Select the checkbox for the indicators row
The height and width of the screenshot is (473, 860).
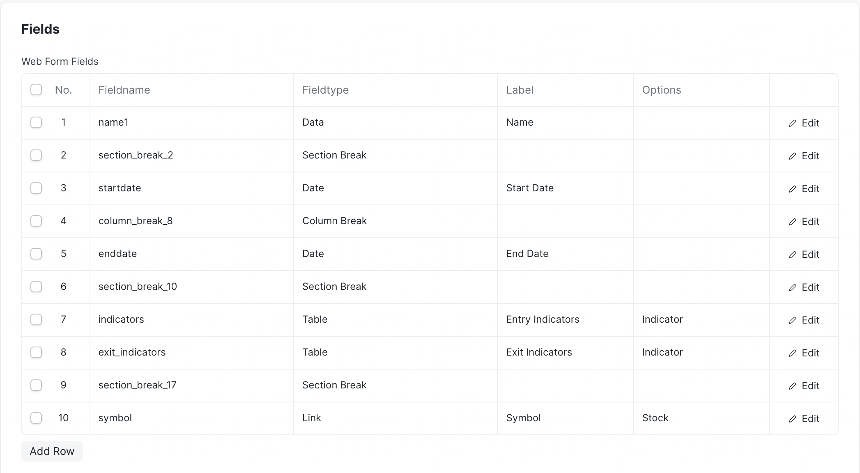[x=36, y=319]
